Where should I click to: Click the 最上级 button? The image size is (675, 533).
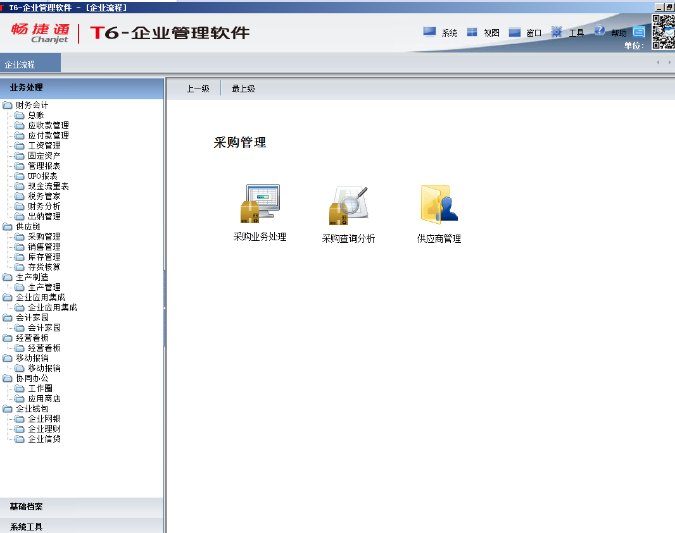[243, 89]
